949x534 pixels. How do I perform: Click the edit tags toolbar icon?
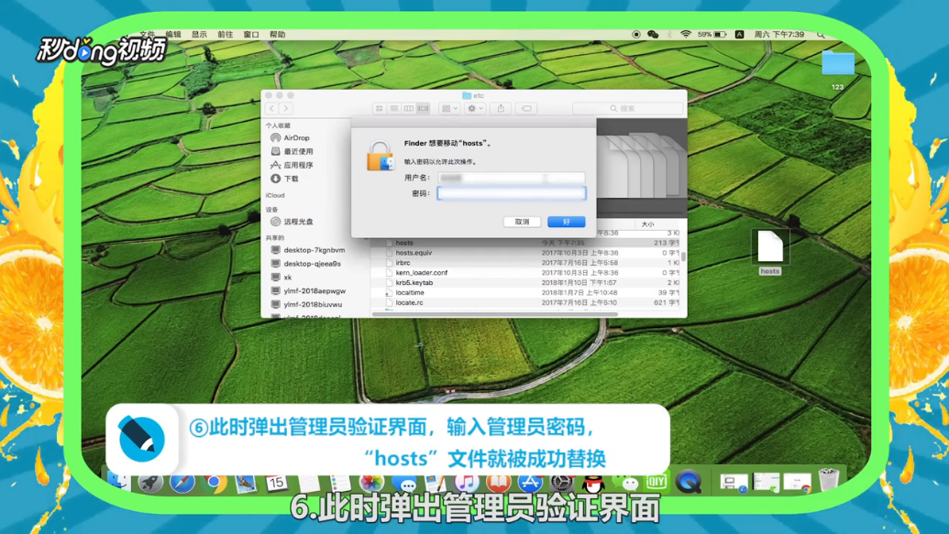click(x=526, y=108)
